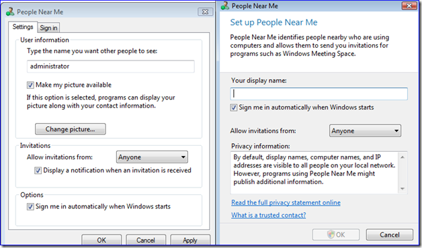Click the administrator name text field
This screenshot has height=248, width=422.
coord(111,67)
